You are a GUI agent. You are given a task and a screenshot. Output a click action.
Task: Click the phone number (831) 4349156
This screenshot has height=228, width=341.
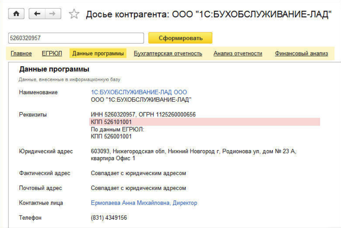point(109,218)
